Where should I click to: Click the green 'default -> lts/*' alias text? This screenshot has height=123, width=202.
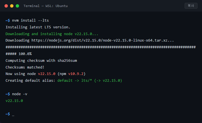coord(75,80)
